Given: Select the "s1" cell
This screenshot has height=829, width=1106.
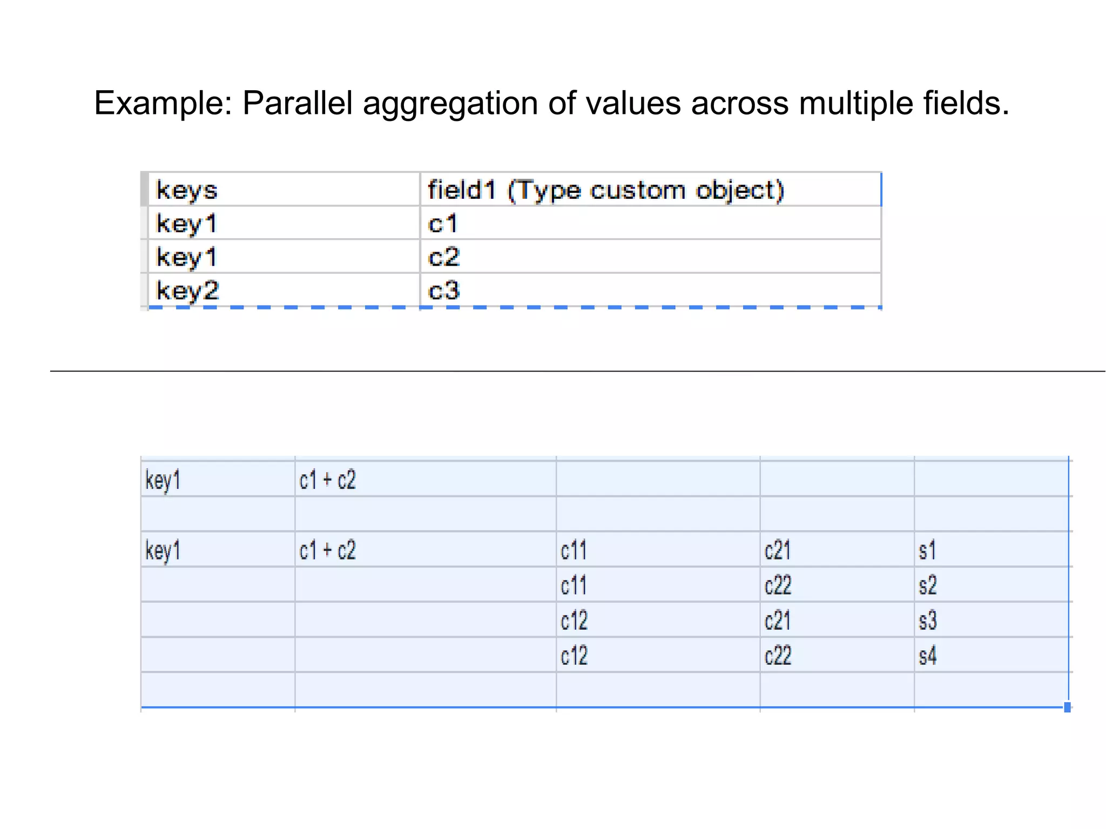Looking at the screenshot, I should coord(992,550).
